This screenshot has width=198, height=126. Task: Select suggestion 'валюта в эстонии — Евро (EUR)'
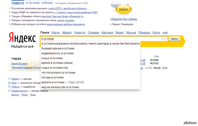pyautogui.click(x=91, y=82)
